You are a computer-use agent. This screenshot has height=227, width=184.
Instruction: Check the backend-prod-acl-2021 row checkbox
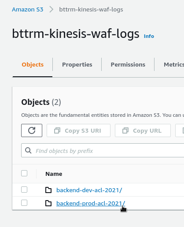coord(24,203)
